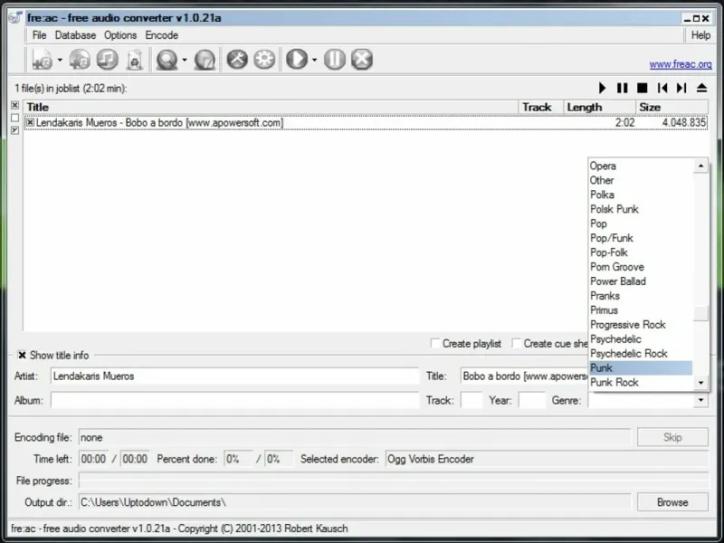The width and height of the screenshot is (724, 543).
Task: Stop encoding with the toolbar X icon
Action: pyautogui.click(x=362, y=60)
